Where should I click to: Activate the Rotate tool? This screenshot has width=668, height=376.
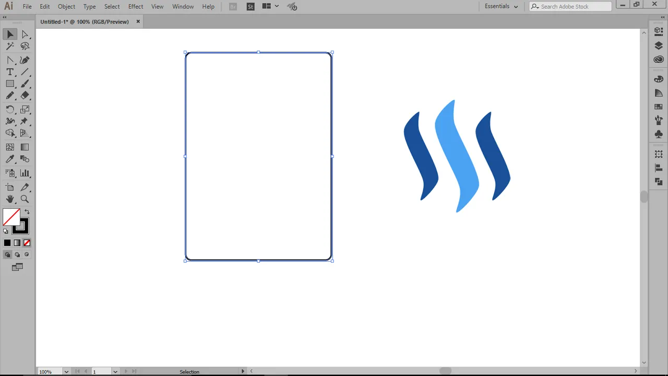(10, 110)
